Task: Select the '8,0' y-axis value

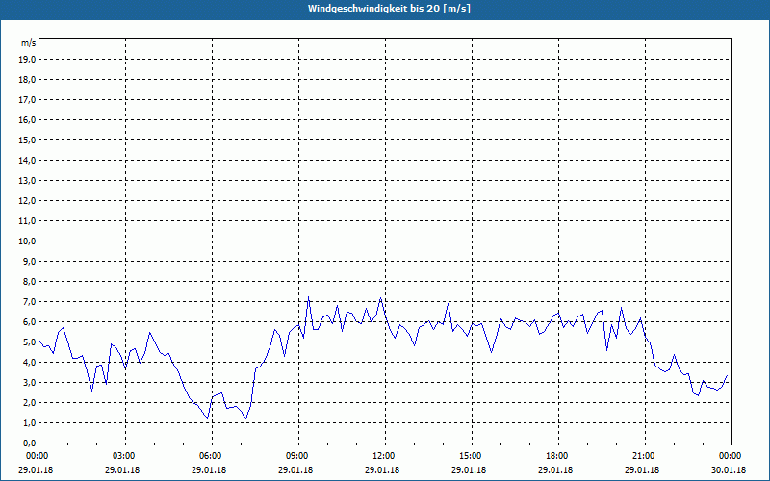Action: click(30, 281)
